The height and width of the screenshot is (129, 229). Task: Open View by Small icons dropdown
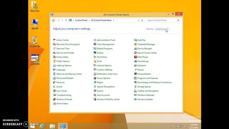click(x=162, y=29)
